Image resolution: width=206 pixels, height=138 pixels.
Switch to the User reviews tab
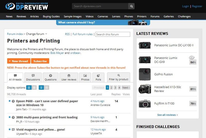coord(69,77)
